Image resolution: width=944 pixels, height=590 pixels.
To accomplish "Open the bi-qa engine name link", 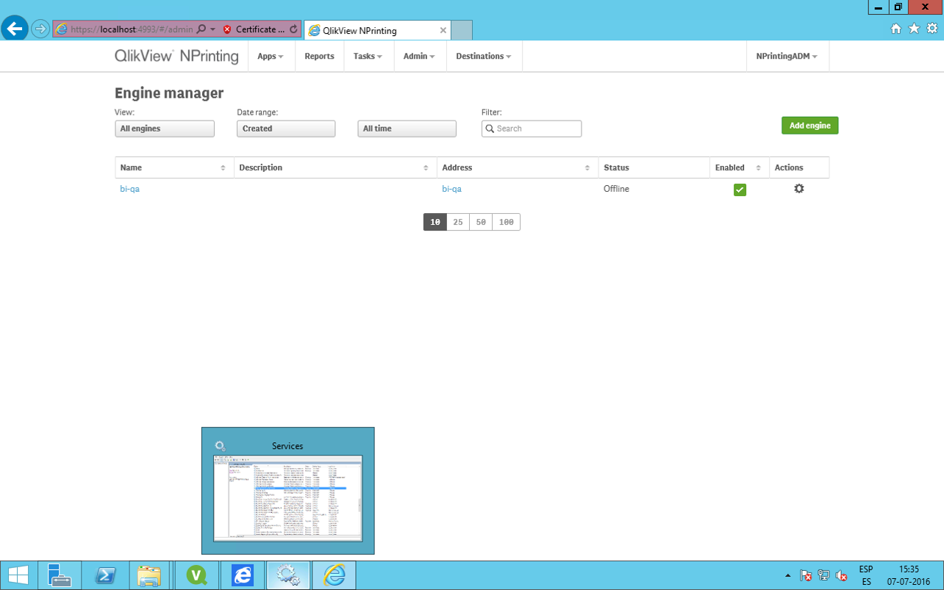I will tap(129, 189).
